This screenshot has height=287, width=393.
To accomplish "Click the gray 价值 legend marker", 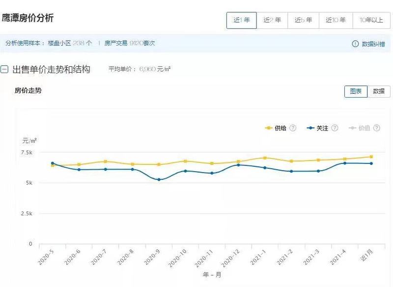I will (x=352, y=128).
